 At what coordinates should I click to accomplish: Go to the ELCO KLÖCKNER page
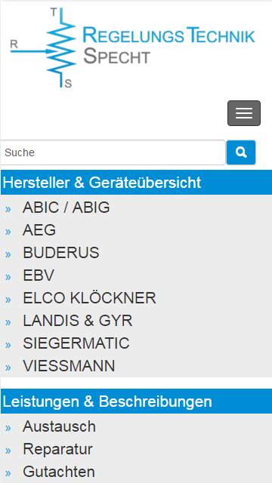click(89, 298)
